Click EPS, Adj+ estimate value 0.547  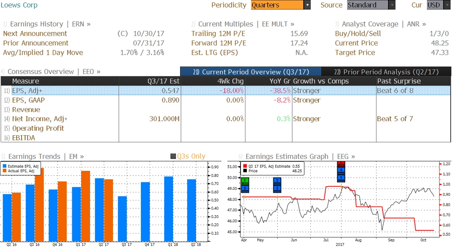click(170, 90)
